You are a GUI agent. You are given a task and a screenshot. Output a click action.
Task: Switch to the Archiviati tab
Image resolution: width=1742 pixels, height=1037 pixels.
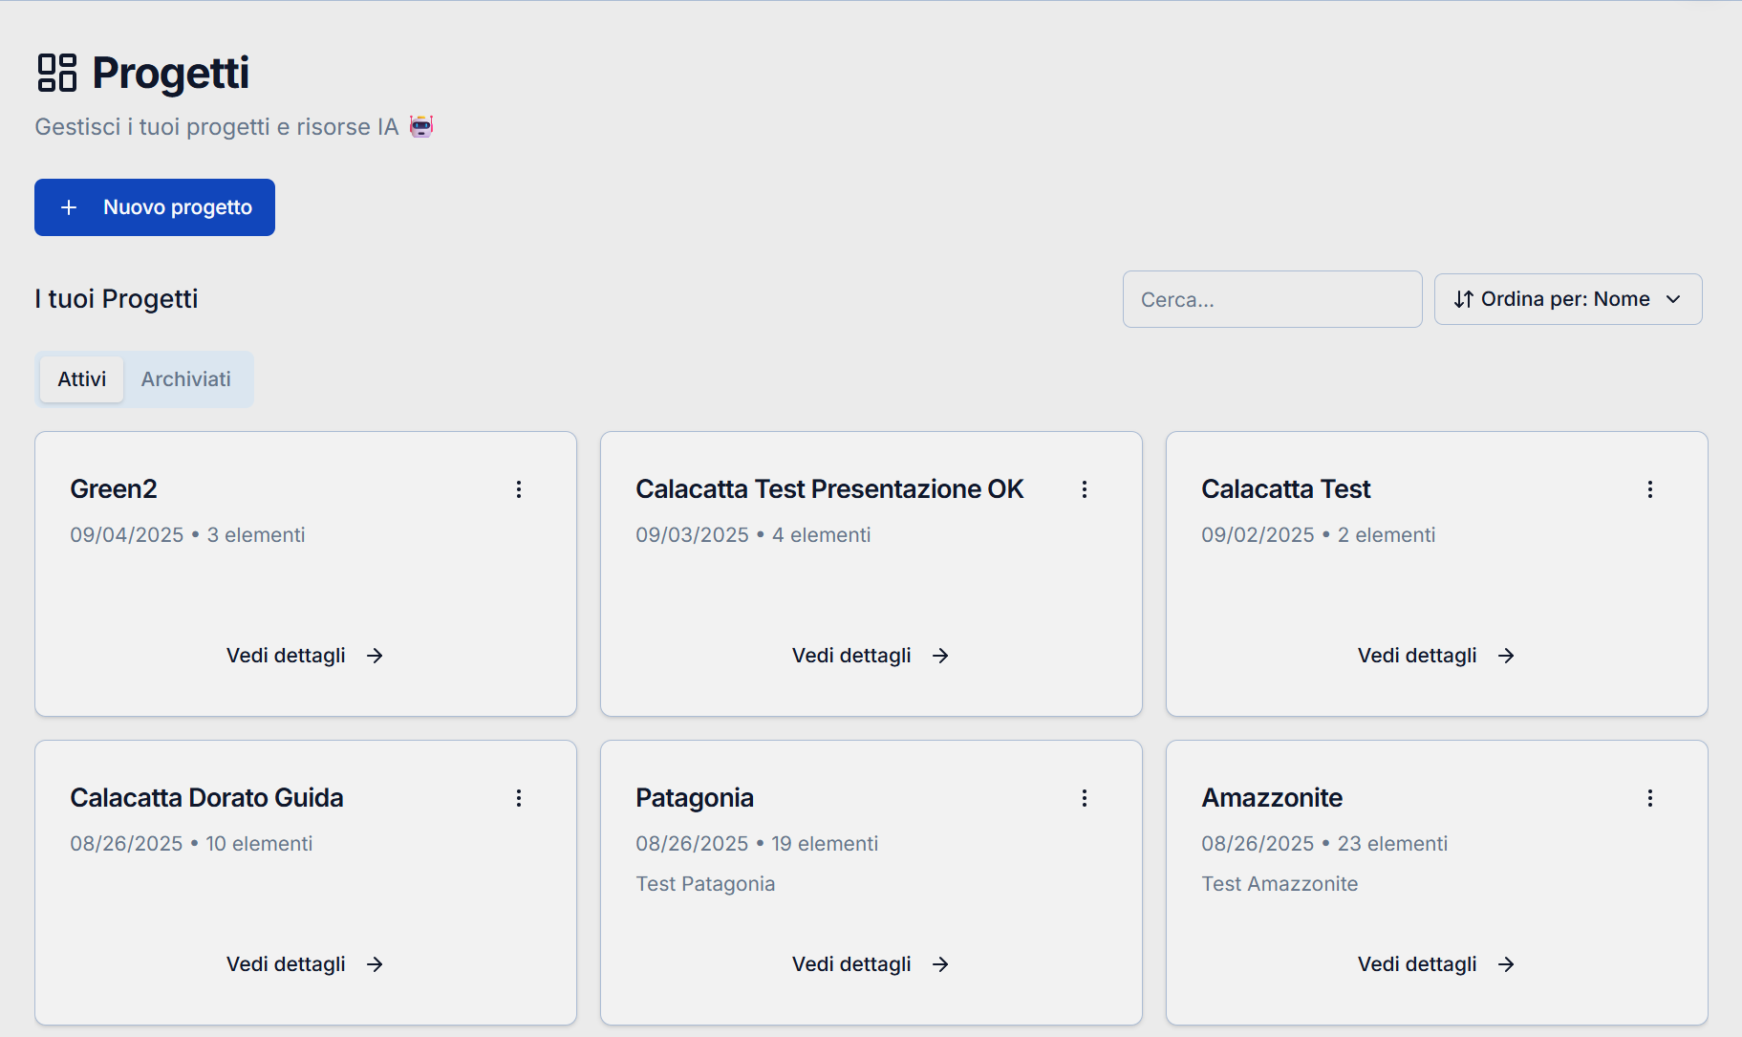186,379
